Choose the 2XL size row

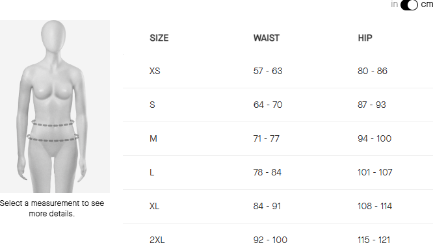click(x=278, y=234)
